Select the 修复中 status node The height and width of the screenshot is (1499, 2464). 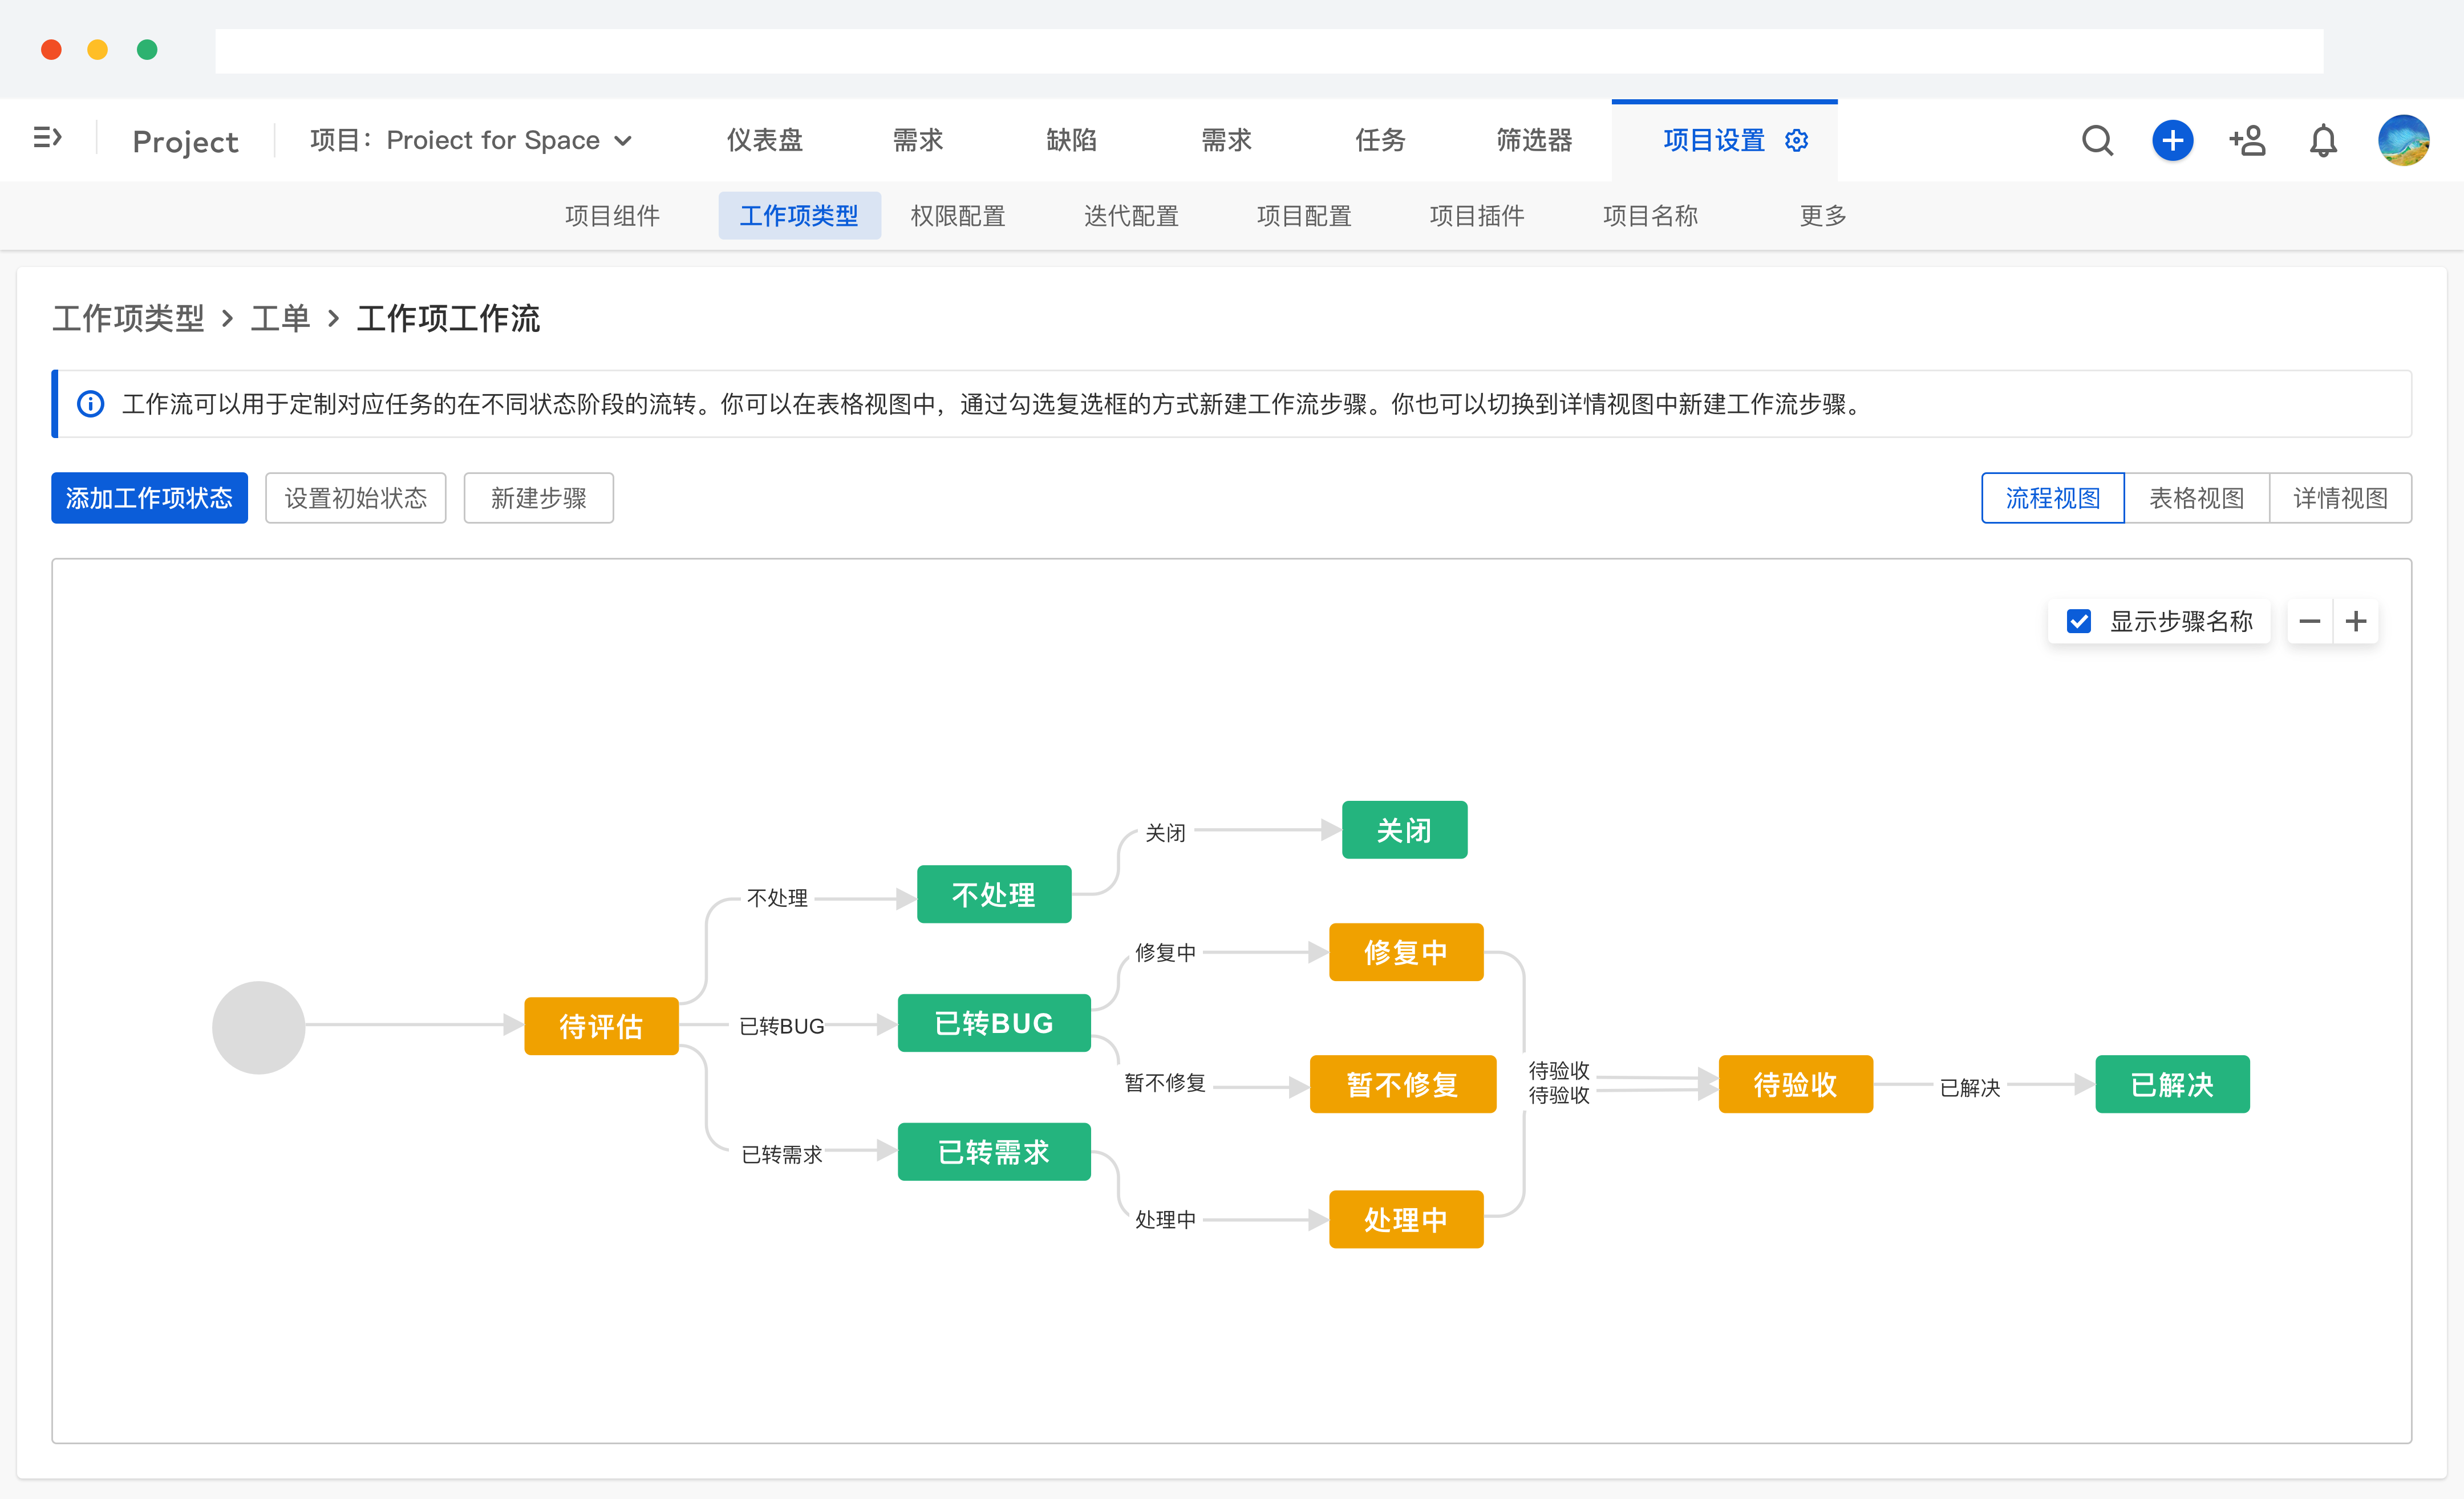(1406, 952)
